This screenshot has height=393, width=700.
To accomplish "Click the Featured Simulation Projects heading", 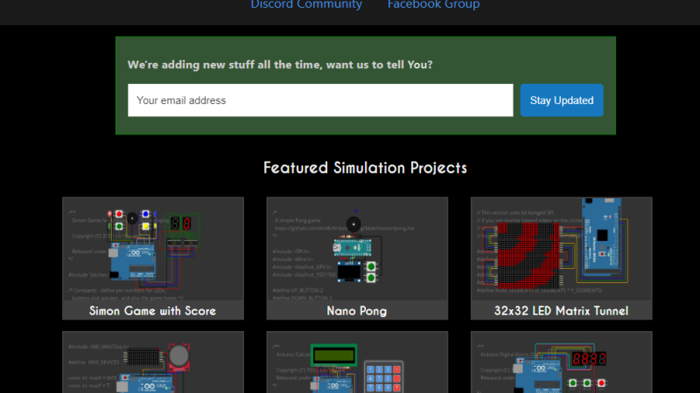I will tap(365, 168).
